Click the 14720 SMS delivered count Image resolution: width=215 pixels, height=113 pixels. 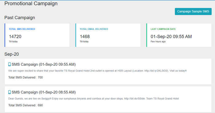tap(15, 37)
